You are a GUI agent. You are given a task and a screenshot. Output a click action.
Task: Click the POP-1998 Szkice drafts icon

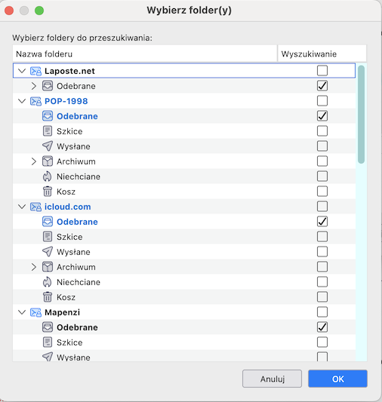[x=48, y=131]
